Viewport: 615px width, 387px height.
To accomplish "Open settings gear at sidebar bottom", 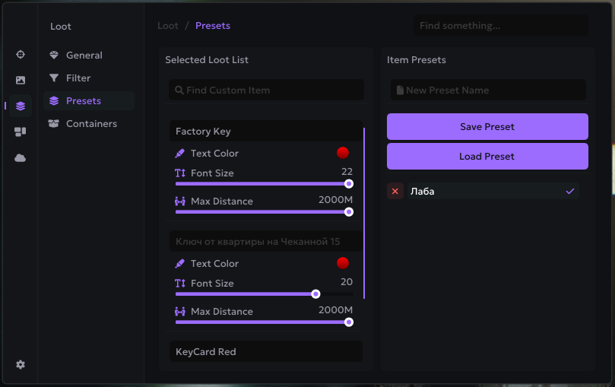I will (x=21, y=364).
